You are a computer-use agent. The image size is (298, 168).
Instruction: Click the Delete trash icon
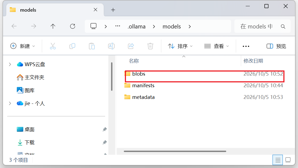tap(150, 46)
